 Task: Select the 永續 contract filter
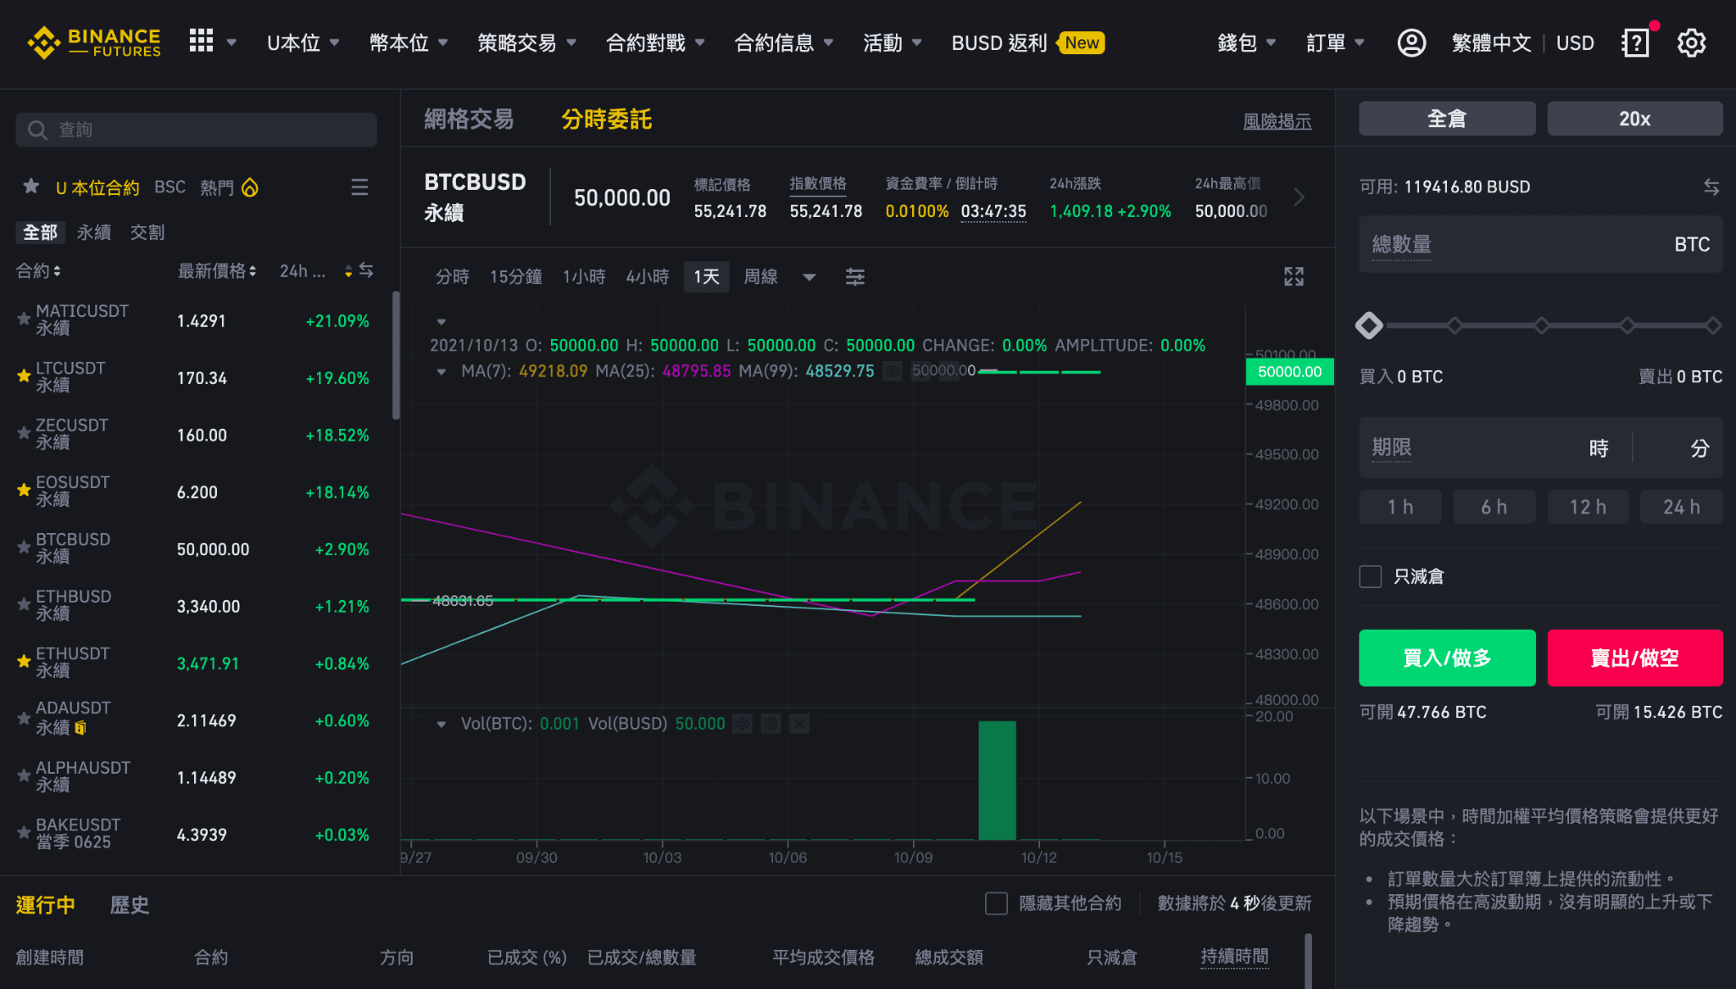click(94, 232)
